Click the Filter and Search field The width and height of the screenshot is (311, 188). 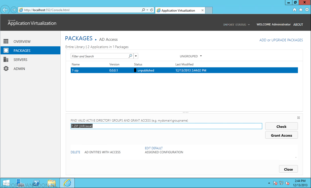tap(100, 56)
